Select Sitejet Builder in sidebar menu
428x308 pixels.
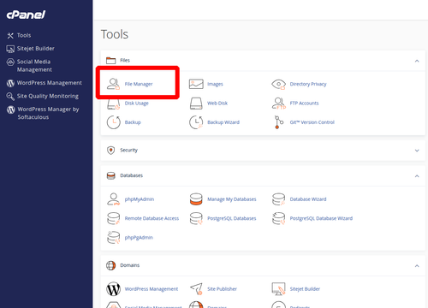tap(36, 49)
